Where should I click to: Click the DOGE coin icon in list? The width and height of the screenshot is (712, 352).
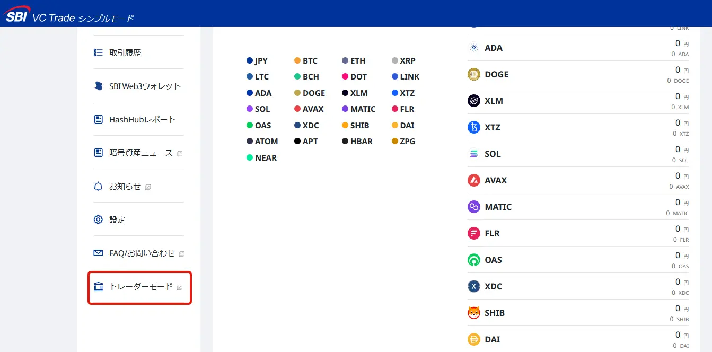(474, 74)
